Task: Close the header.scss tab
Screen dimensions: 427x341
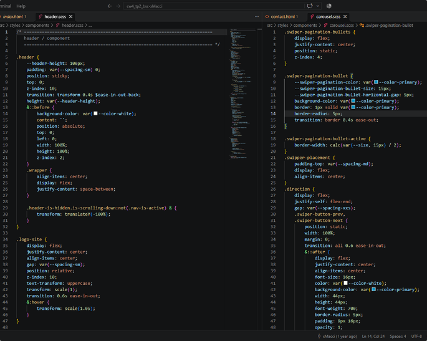Action: tap(71, 17)
